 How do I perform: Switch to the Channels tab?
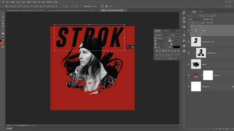(x=201, y=12)
